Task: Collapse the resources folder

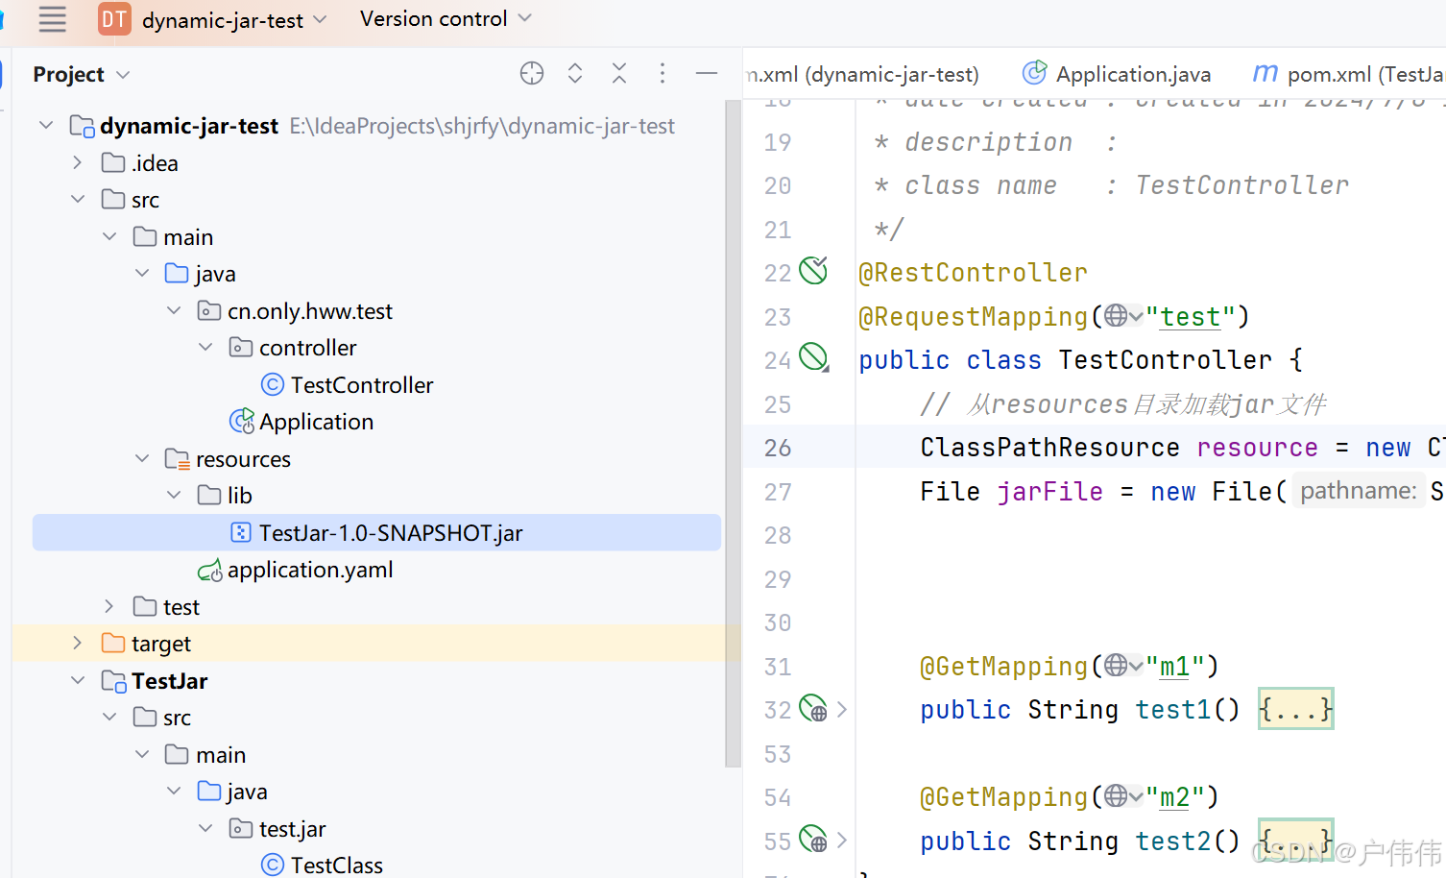Action: (142, 459)
